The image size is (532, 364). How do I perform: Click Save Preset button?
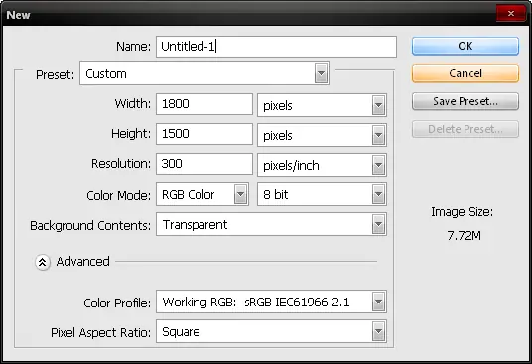(465, 101)
